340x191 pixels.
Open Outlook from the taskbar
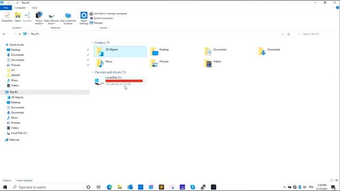130,187
